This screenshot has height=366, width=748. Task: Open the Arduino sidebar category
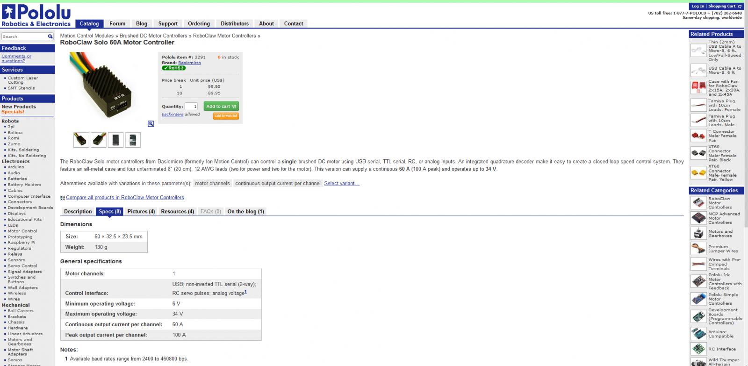point(16,167)
